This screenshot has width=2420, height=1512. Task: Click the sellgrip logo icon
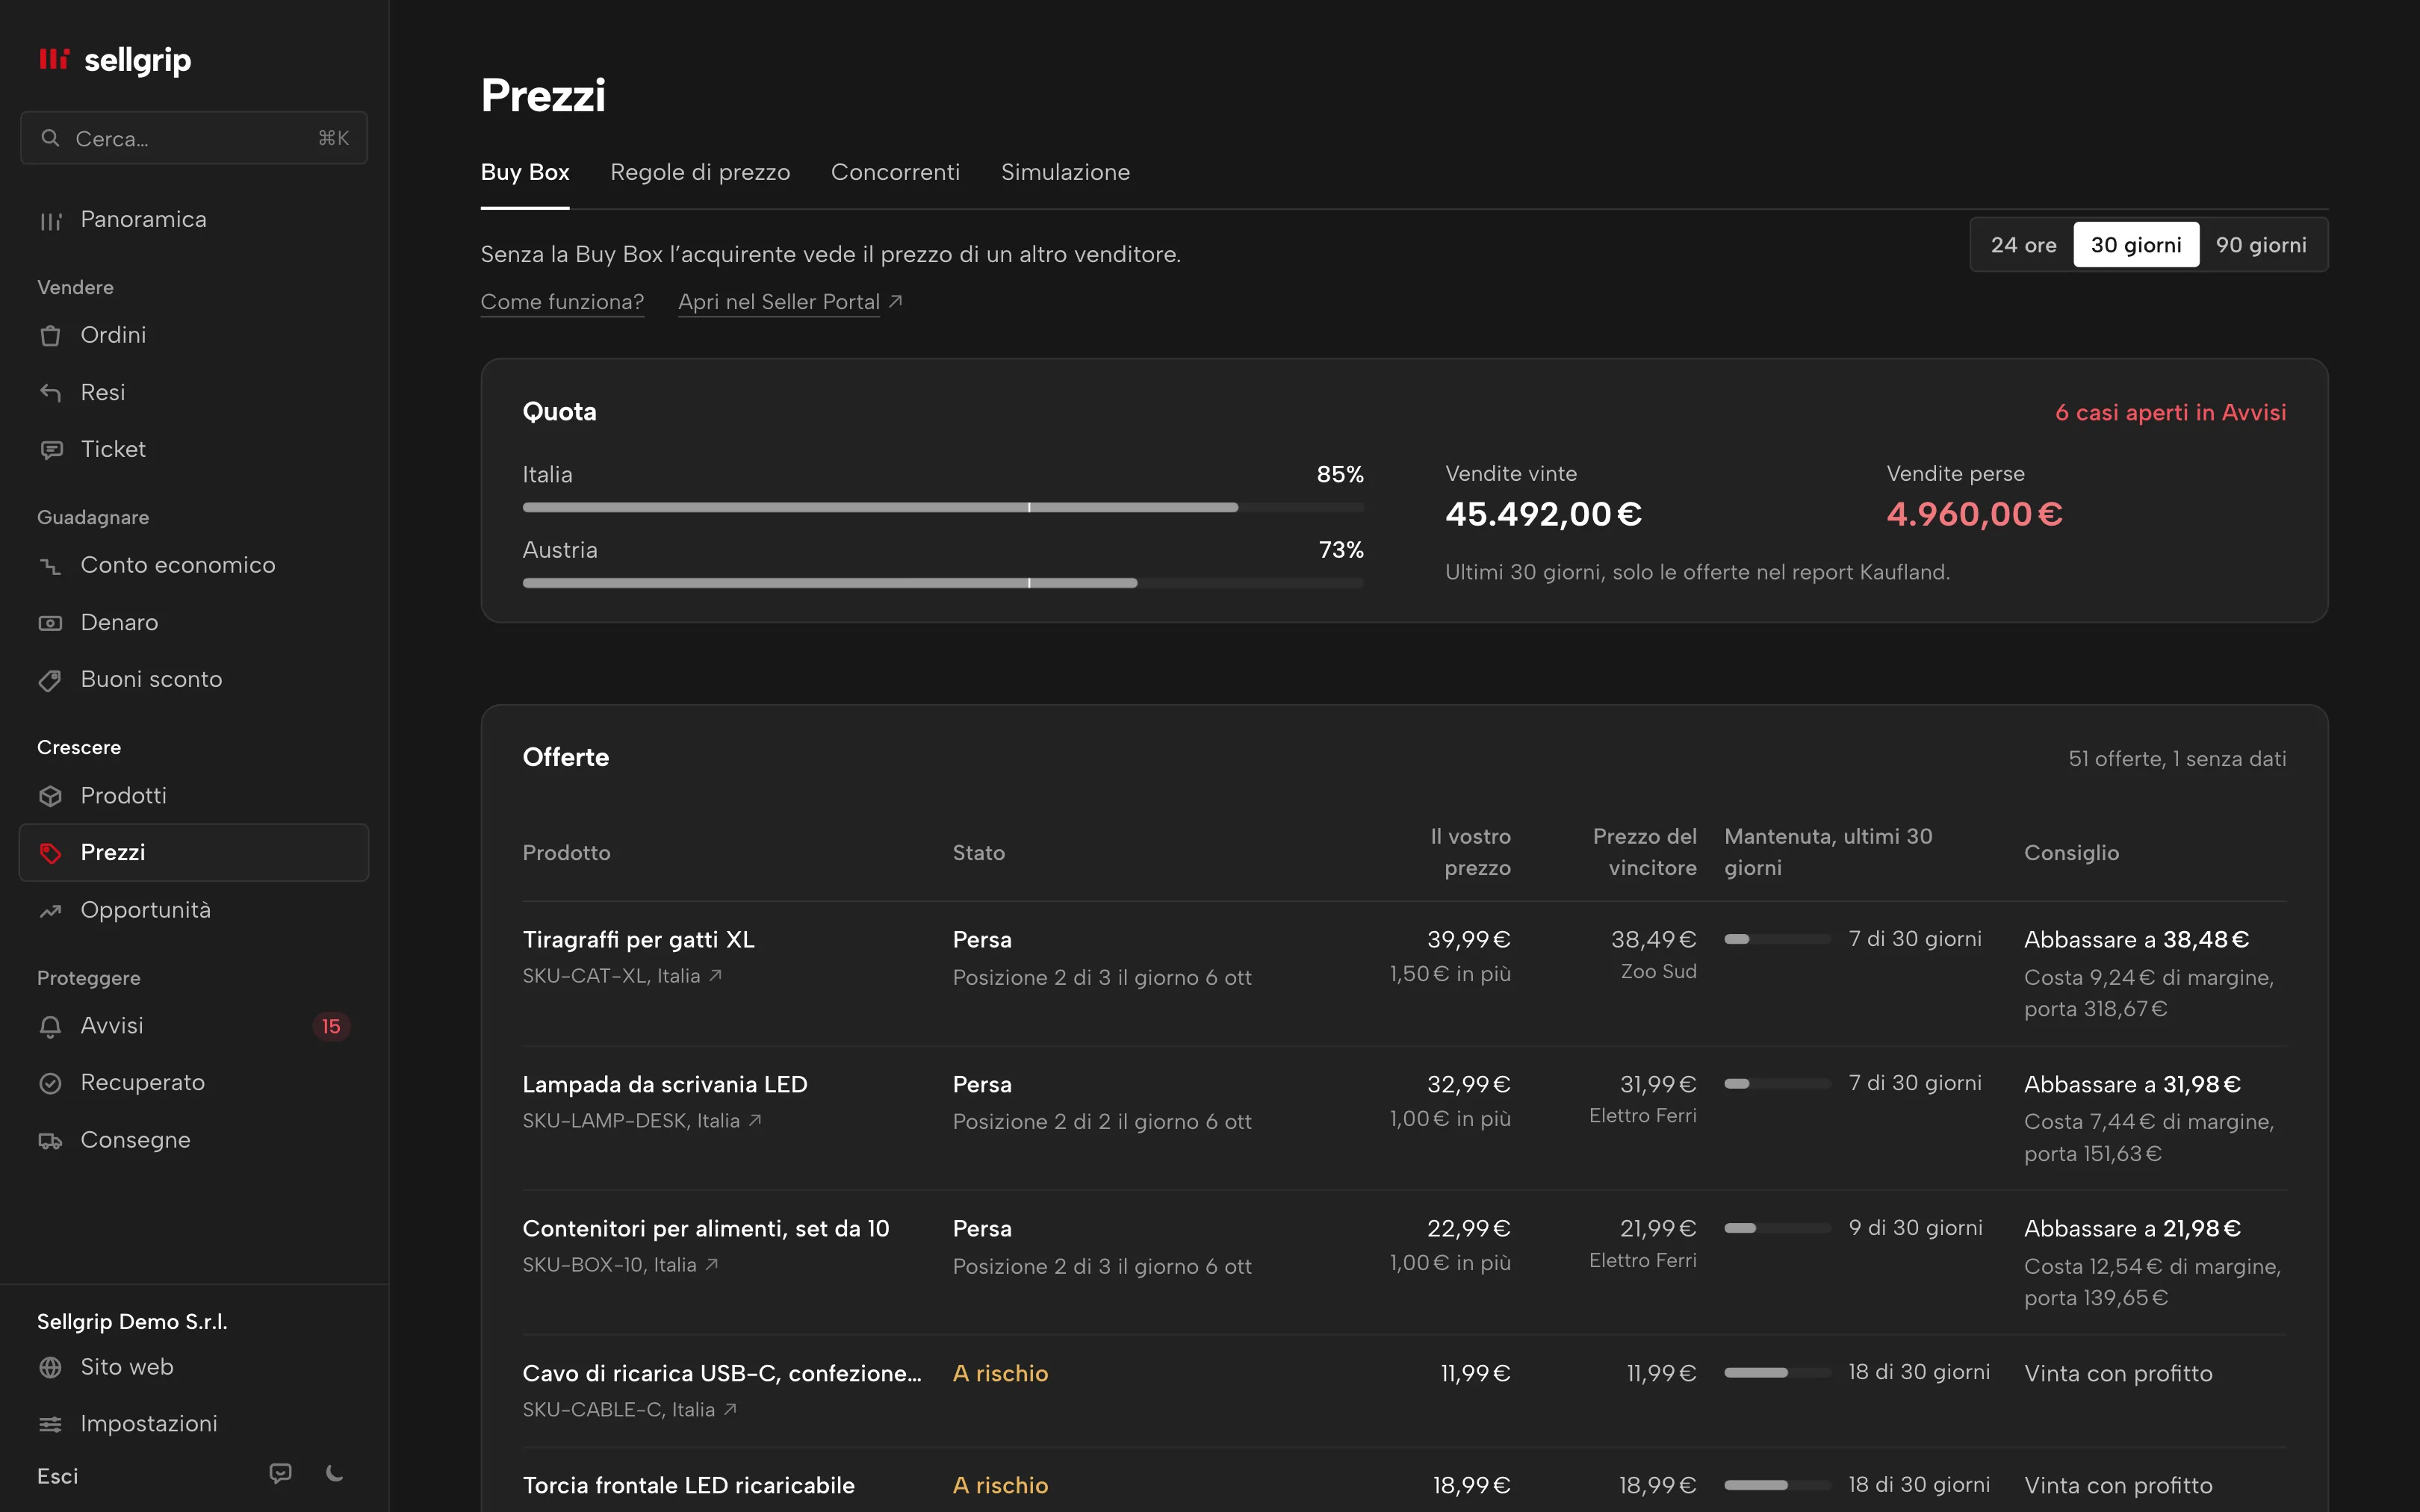[54, 59]
